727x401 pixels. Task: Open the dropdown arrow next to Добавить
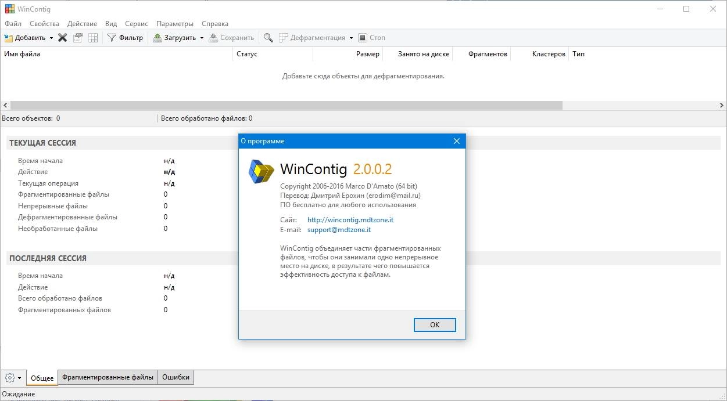[x=51, y=38]
